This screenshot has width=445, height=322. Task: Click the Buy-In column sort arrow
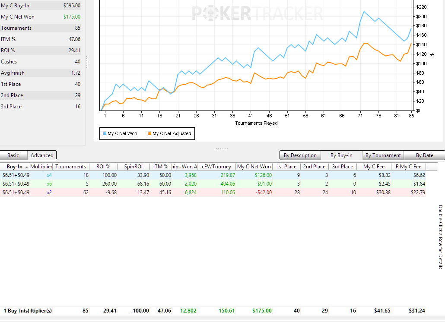pos(27,167)
